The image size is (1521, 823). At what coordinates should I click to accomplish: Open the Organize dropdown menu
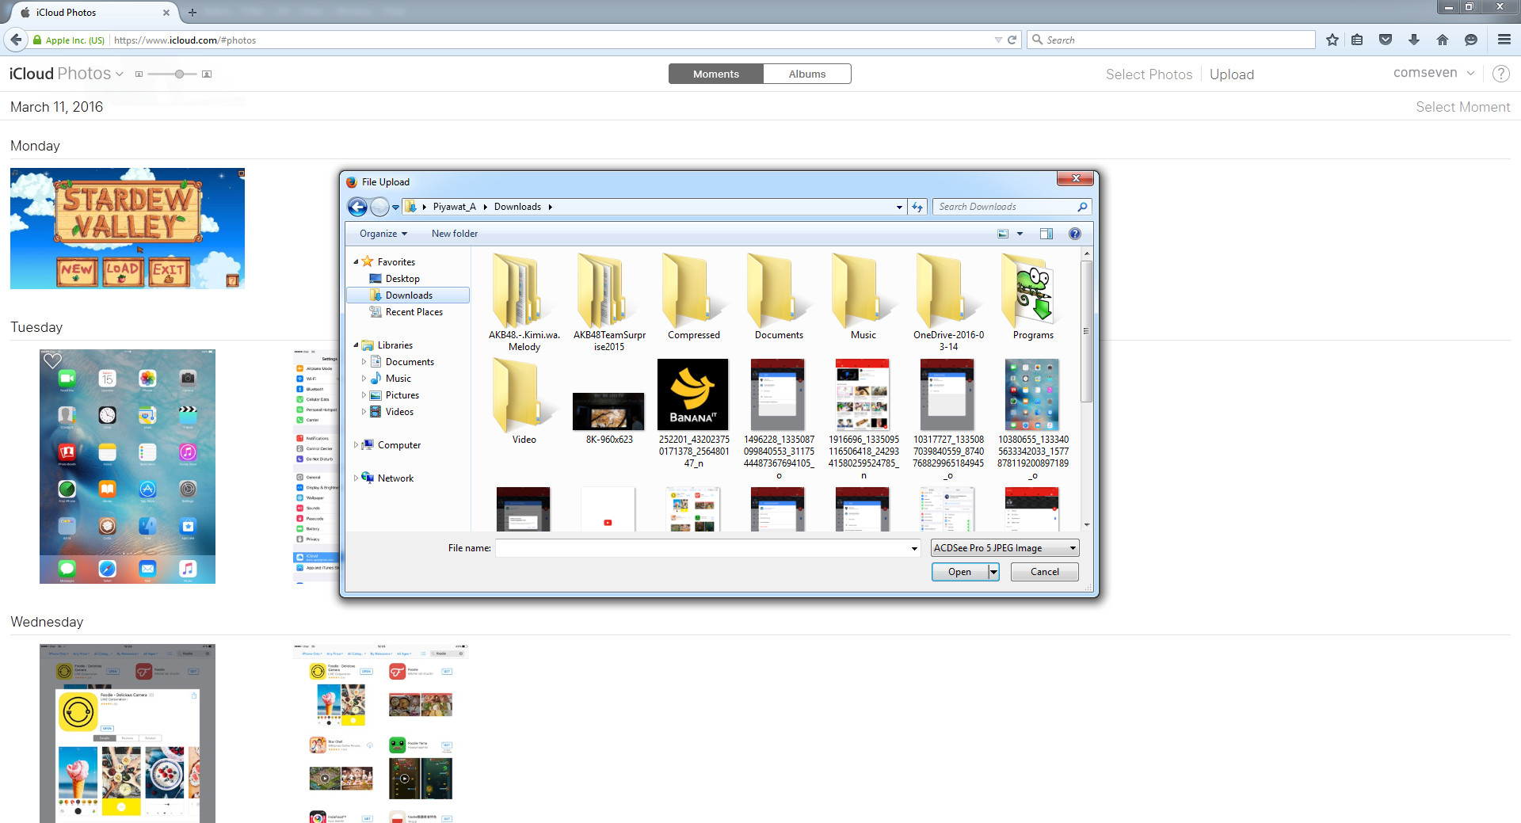coord(383,234)
